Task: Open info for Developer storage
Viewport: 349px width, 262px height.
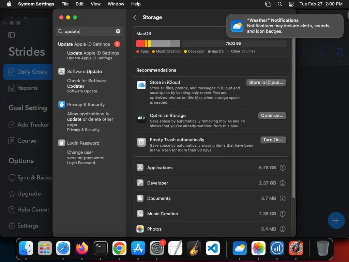Action: point(283,183)
